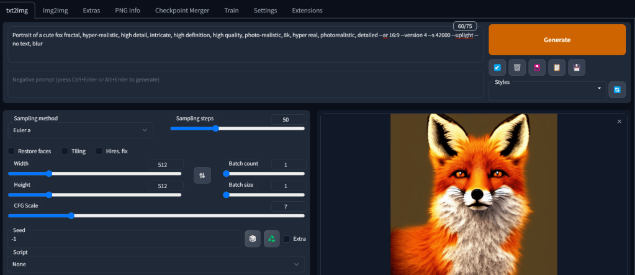Enable the Restore faces checkbox
This screenshot has width=635, height=275.
click(x=12, y=151)
